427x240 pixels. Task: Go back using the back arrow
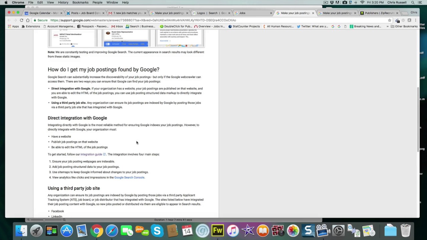point(9,20)
